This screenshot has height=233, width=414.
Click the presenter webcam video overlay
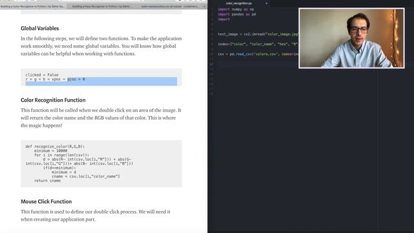(x=351, y=38)
